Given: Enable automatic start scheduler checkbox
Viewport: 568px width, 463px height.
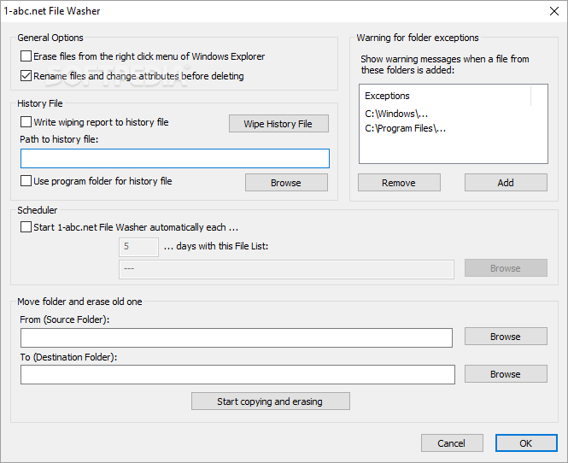Looking at the screenshot, I should 26,226.
